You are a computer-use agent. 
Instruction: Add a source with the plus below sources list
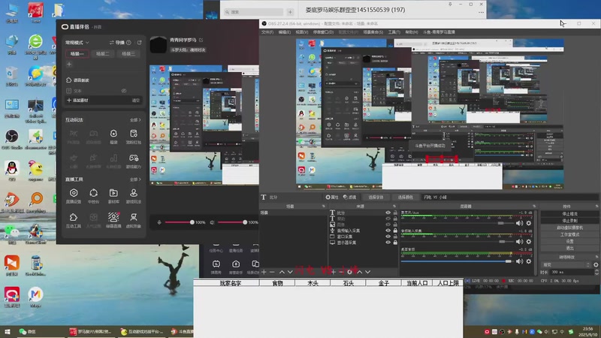[334, 272]
